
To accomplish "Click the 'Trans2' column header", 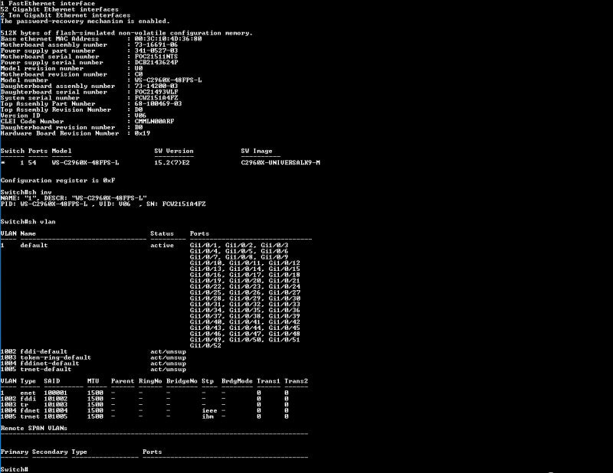I will pyautogui.click(x=296, y=381).
